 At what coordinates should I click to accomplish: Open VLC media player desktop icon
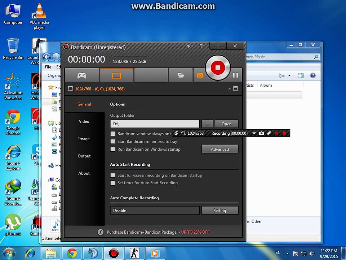coord(39,16)
